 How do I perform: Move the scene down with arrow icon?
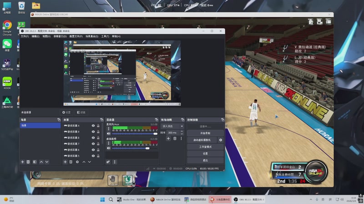(x=47, y=162)
